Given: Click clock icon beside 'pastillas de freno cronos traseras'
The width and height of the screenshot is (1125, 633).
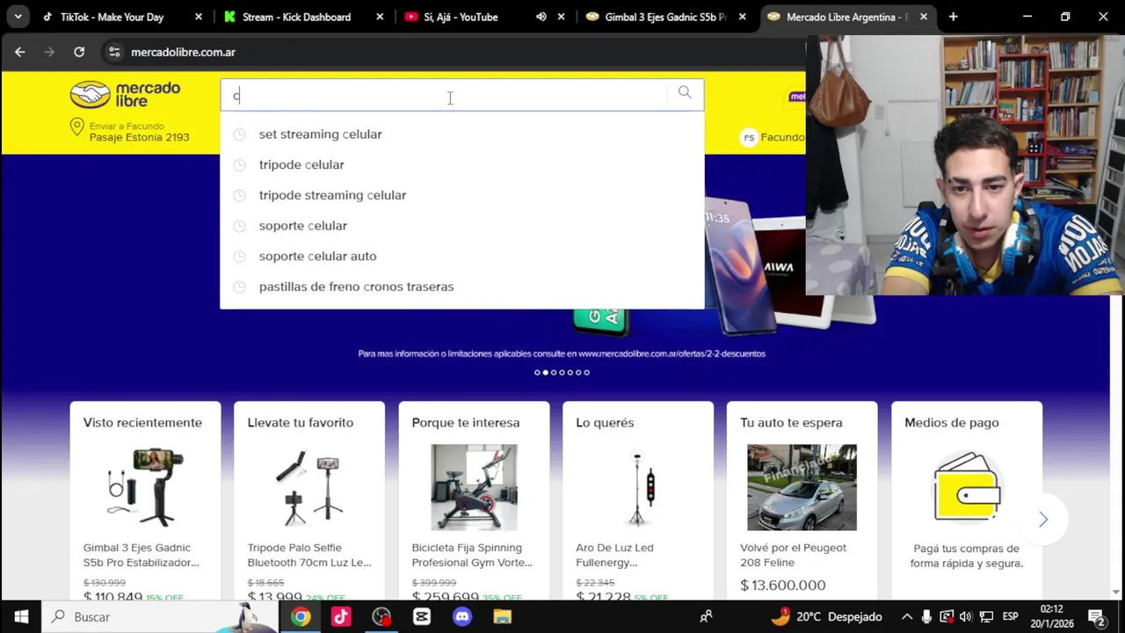Looking at the screenshot, I should tap(239, 287).
